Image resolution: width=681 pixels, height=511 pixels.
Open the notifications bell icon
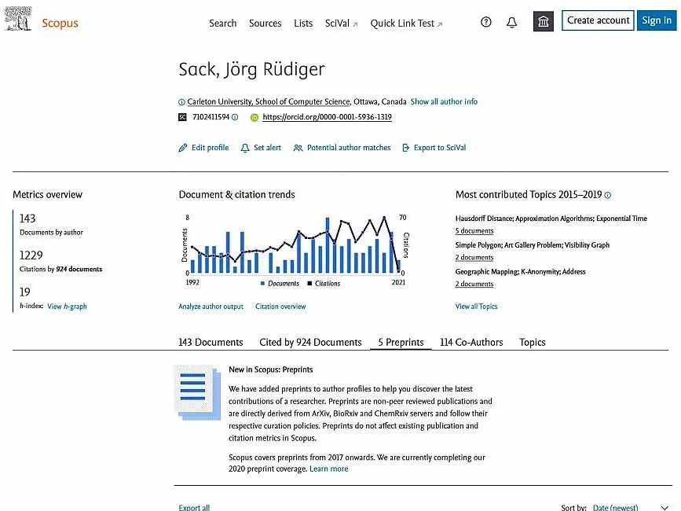pyautogui.click(x=511, y=22)
